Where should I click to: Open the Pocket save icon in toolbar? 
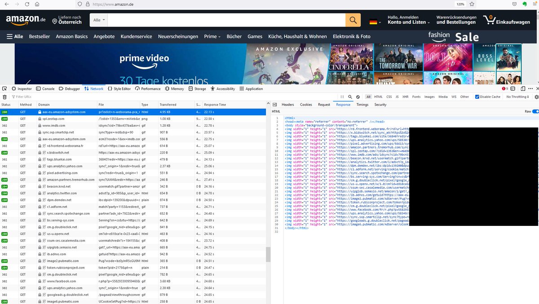point(514,4)
